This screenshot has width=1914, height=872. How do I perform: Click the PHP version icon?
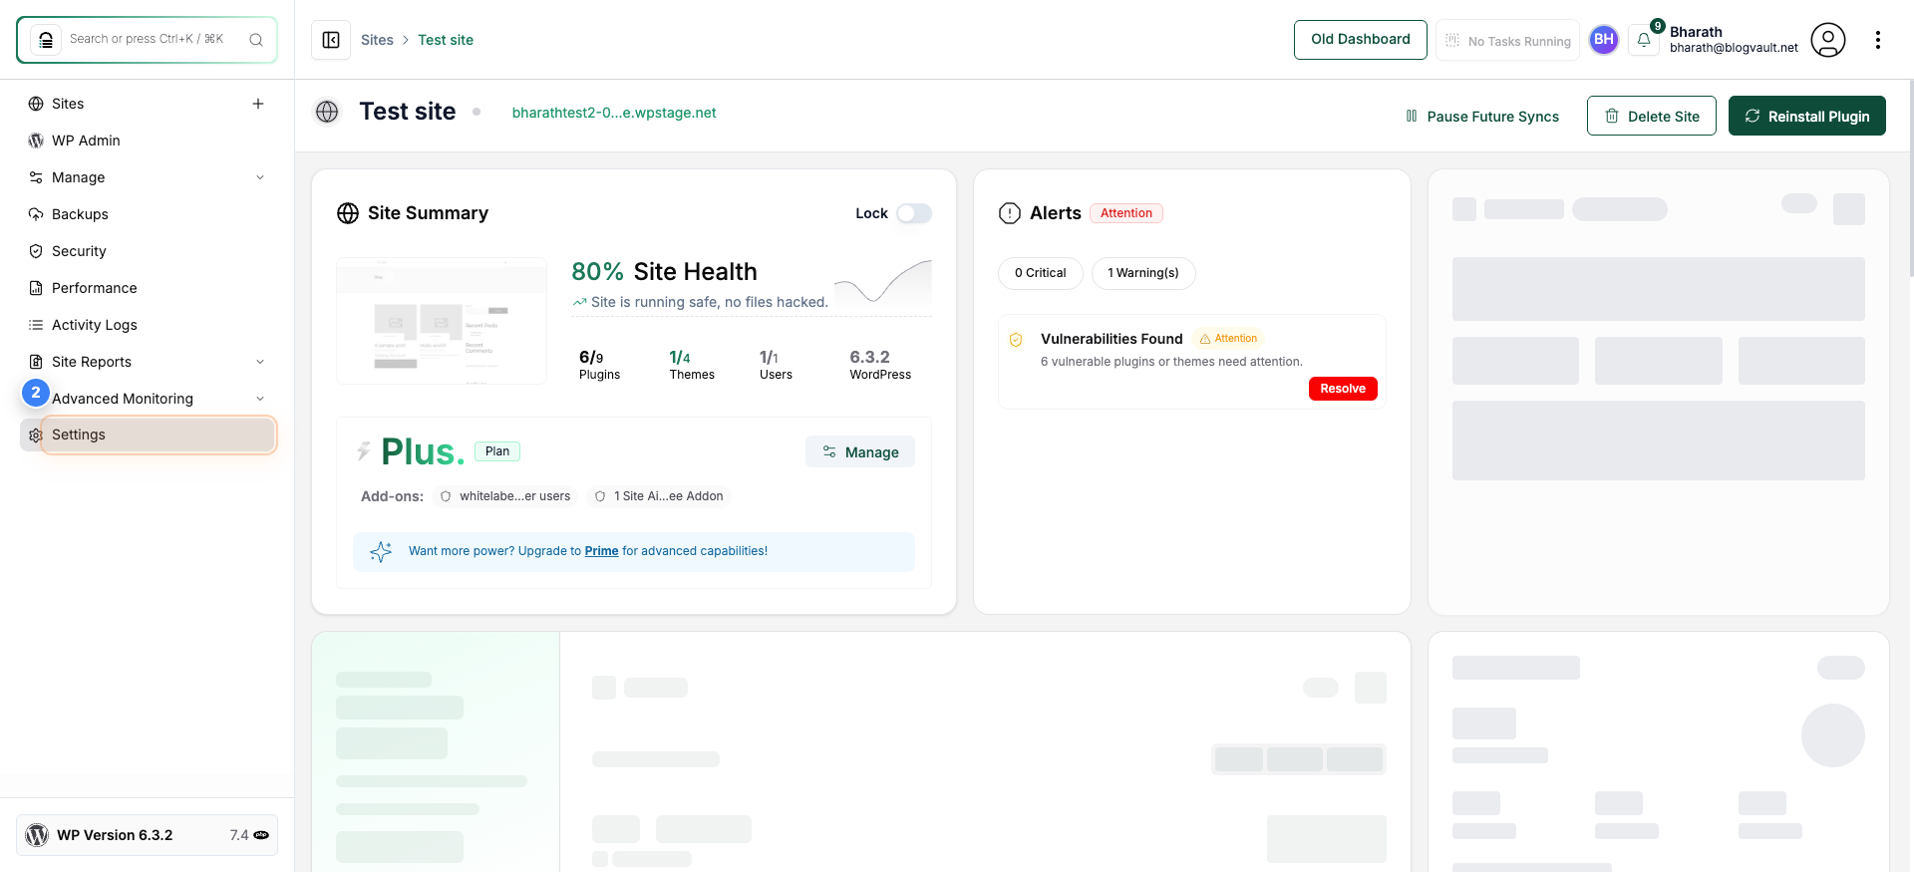(261, 835)
